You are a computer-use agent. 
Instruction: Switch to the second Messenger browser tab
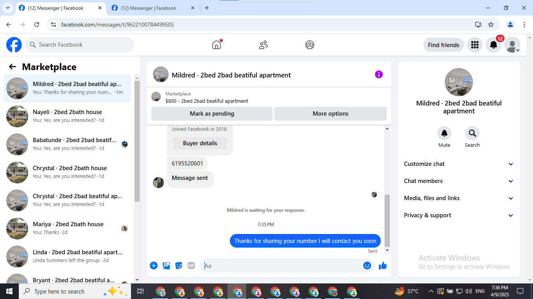point(154,8)
